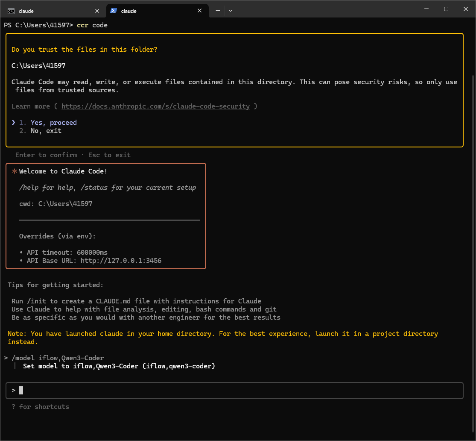
Task: Click the 'API timeout: 600000ms' line
Action: (67, 253)
